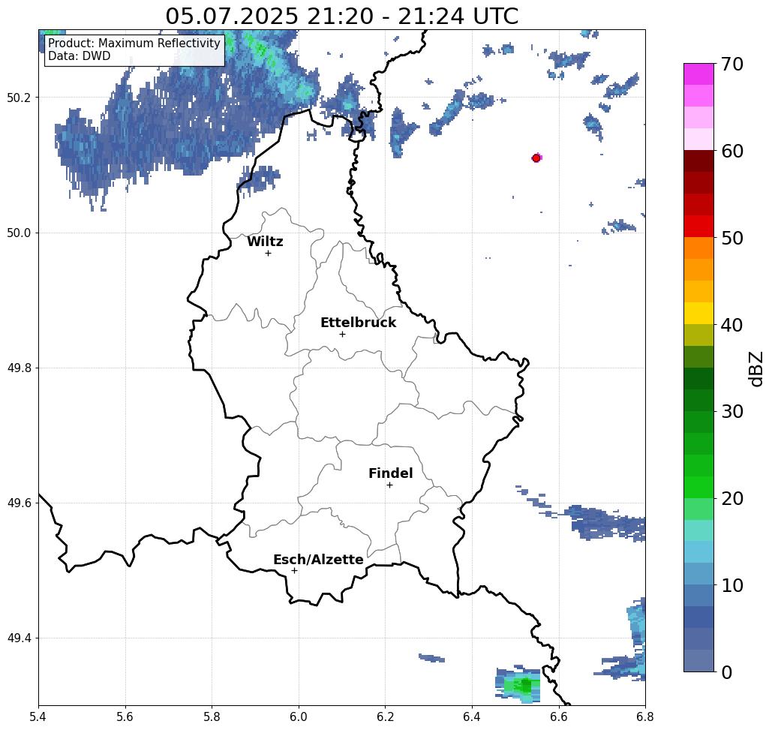Click the plot title with date and time
Screen dimensions: 772x730
tap(341, 17)
